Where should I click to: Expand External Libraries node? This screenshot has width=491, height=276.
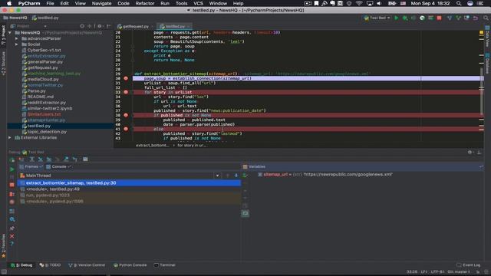point(10,138)
